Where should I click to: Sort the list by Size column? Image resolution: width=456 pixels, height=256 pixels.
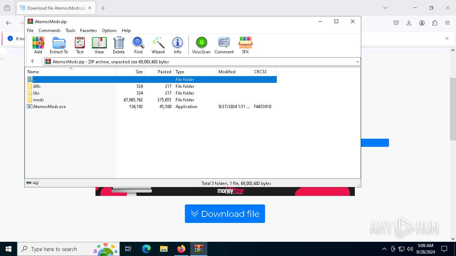130,72
